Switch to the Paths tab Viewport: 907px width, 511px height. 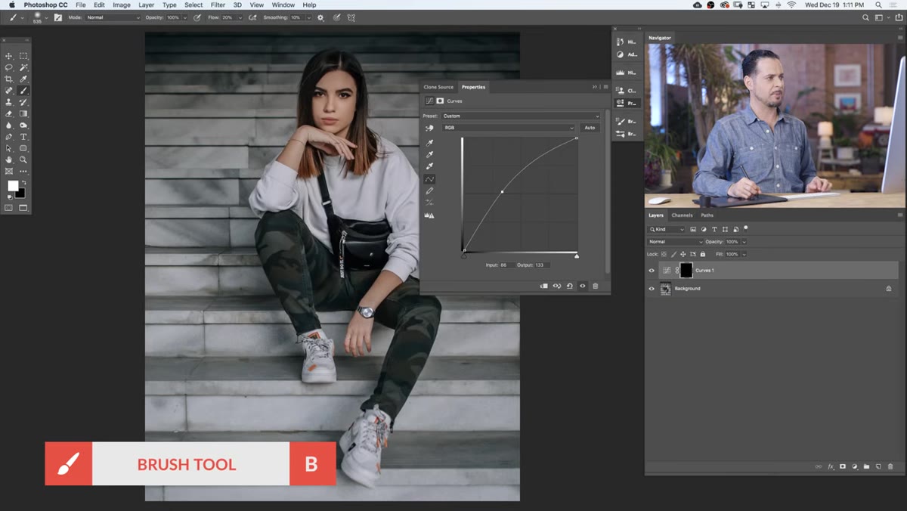click(x=707, y=215)
